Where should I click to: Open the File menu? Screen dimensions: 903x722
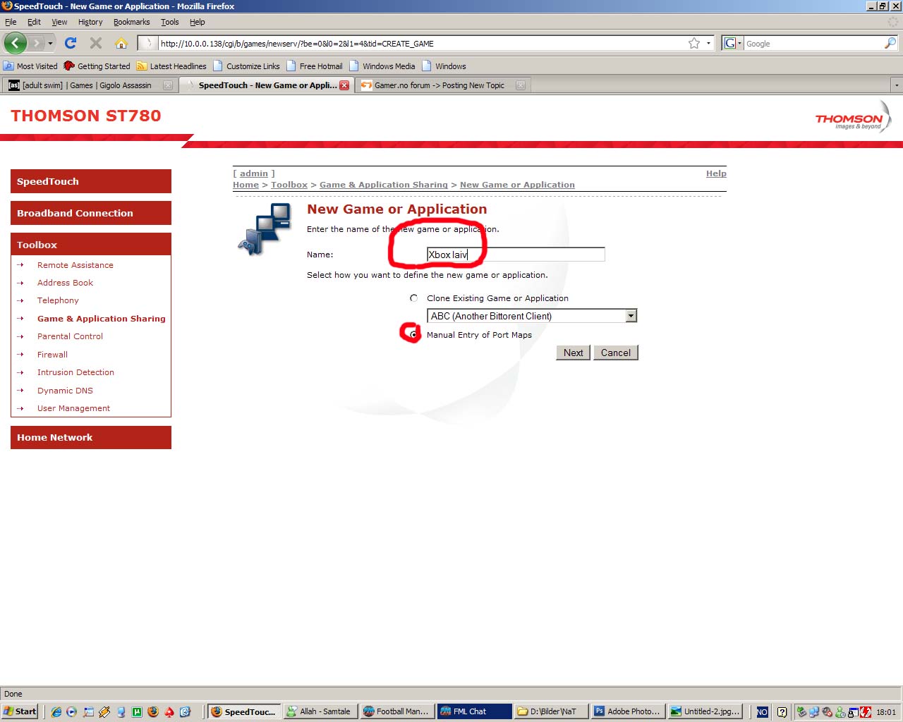click(x=11, y=22)
